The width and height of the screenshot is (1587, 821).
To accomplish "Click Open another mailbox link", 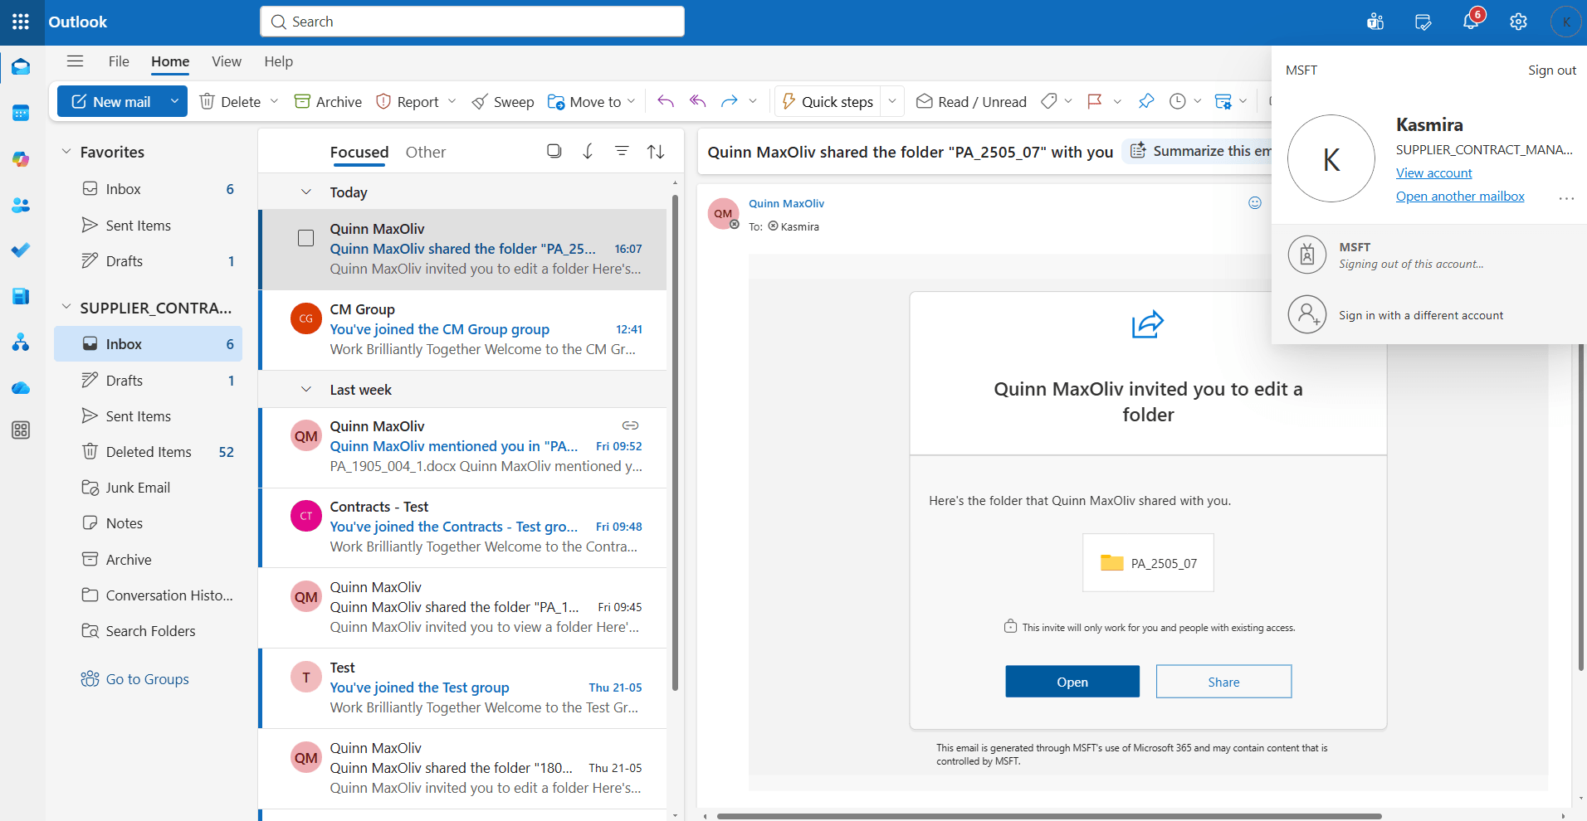I will (x=1460, y=196).
